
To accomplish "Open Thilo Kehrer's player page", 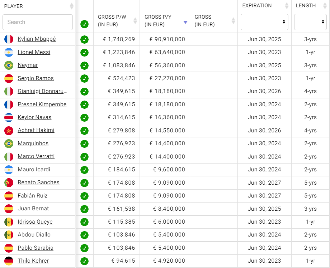I will click(x=33, y=260).
